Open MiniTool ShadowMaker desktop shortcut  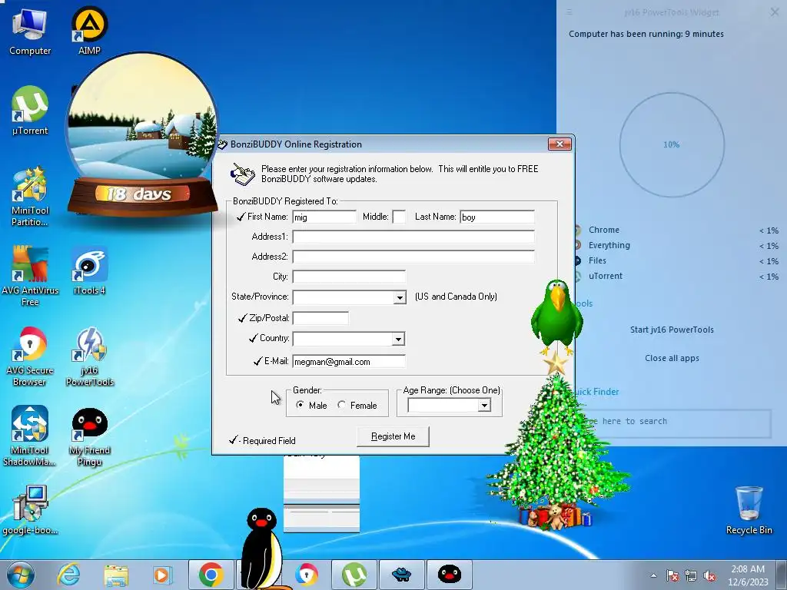pyautogui.click(x=30, y=436)
